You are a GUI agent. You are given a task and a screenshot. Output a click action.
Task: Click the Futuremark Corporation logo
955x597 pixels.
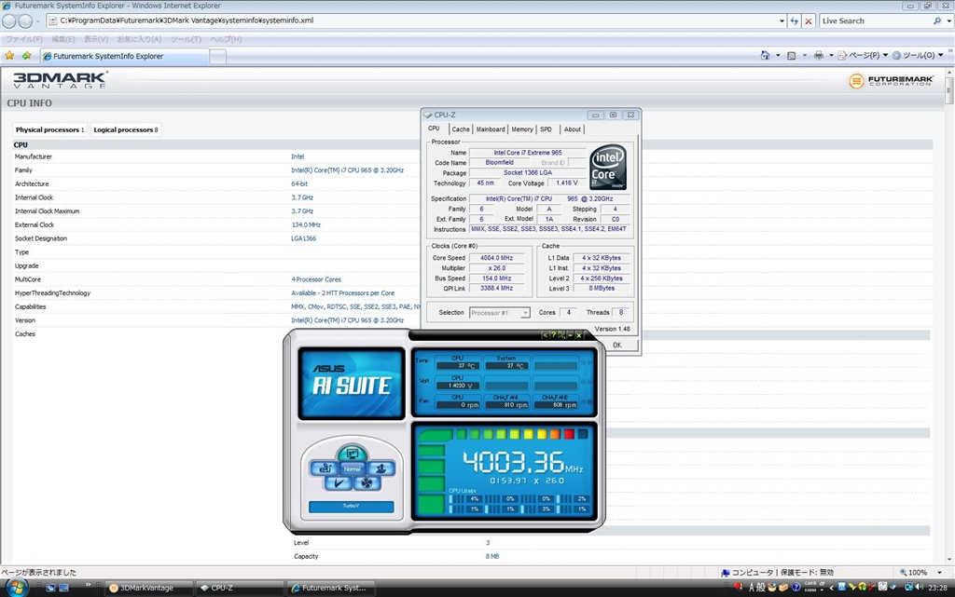pyautogui.click(x=891, y=80)
